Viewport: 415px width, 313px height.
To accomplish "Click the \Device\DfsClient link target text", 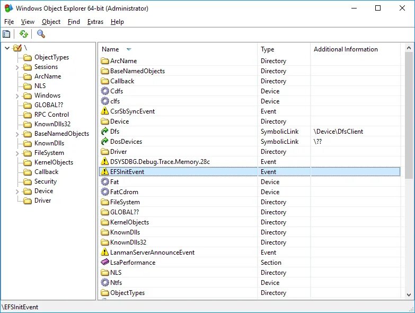I will point(338,132).
